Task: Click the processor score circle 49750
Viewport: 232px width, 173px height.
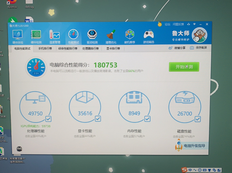Action: (x=35, y=107)
